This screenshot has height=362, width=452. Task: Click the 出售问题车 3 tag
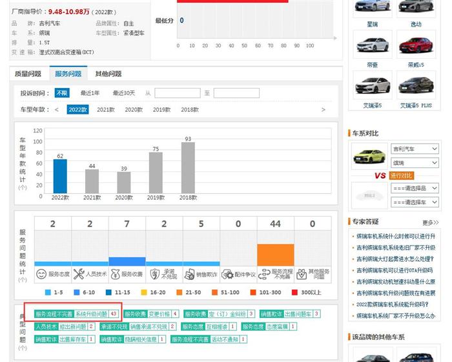pos(290,314)
